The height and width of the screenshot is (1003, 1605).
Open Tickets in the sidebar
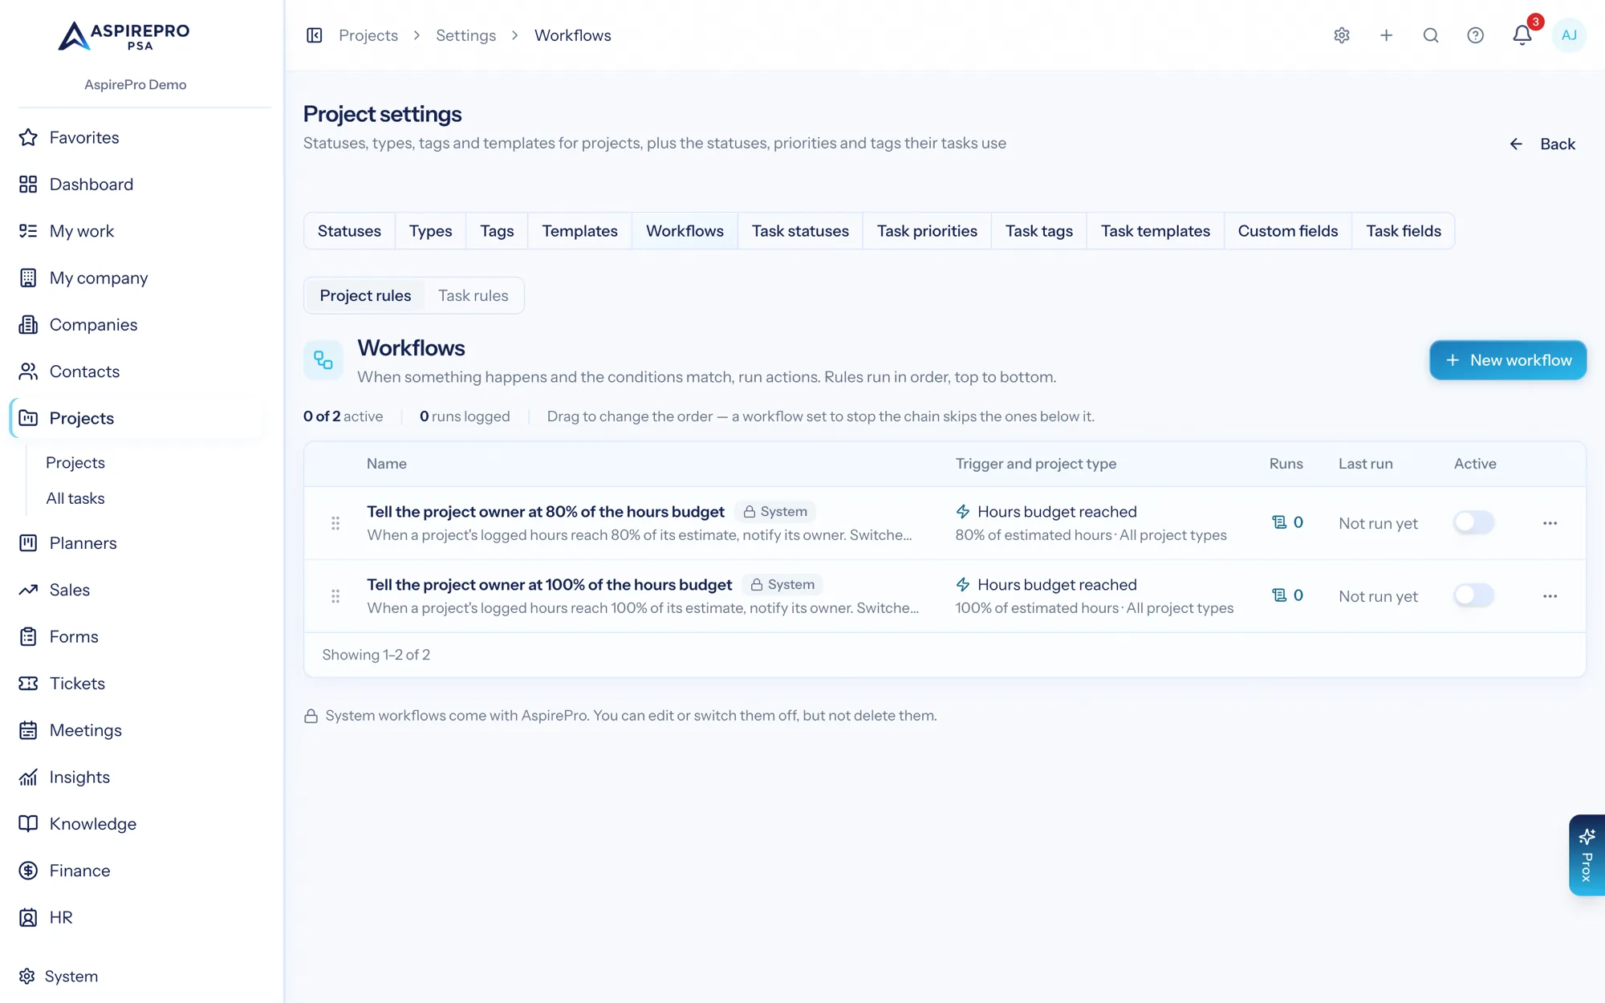136,684
